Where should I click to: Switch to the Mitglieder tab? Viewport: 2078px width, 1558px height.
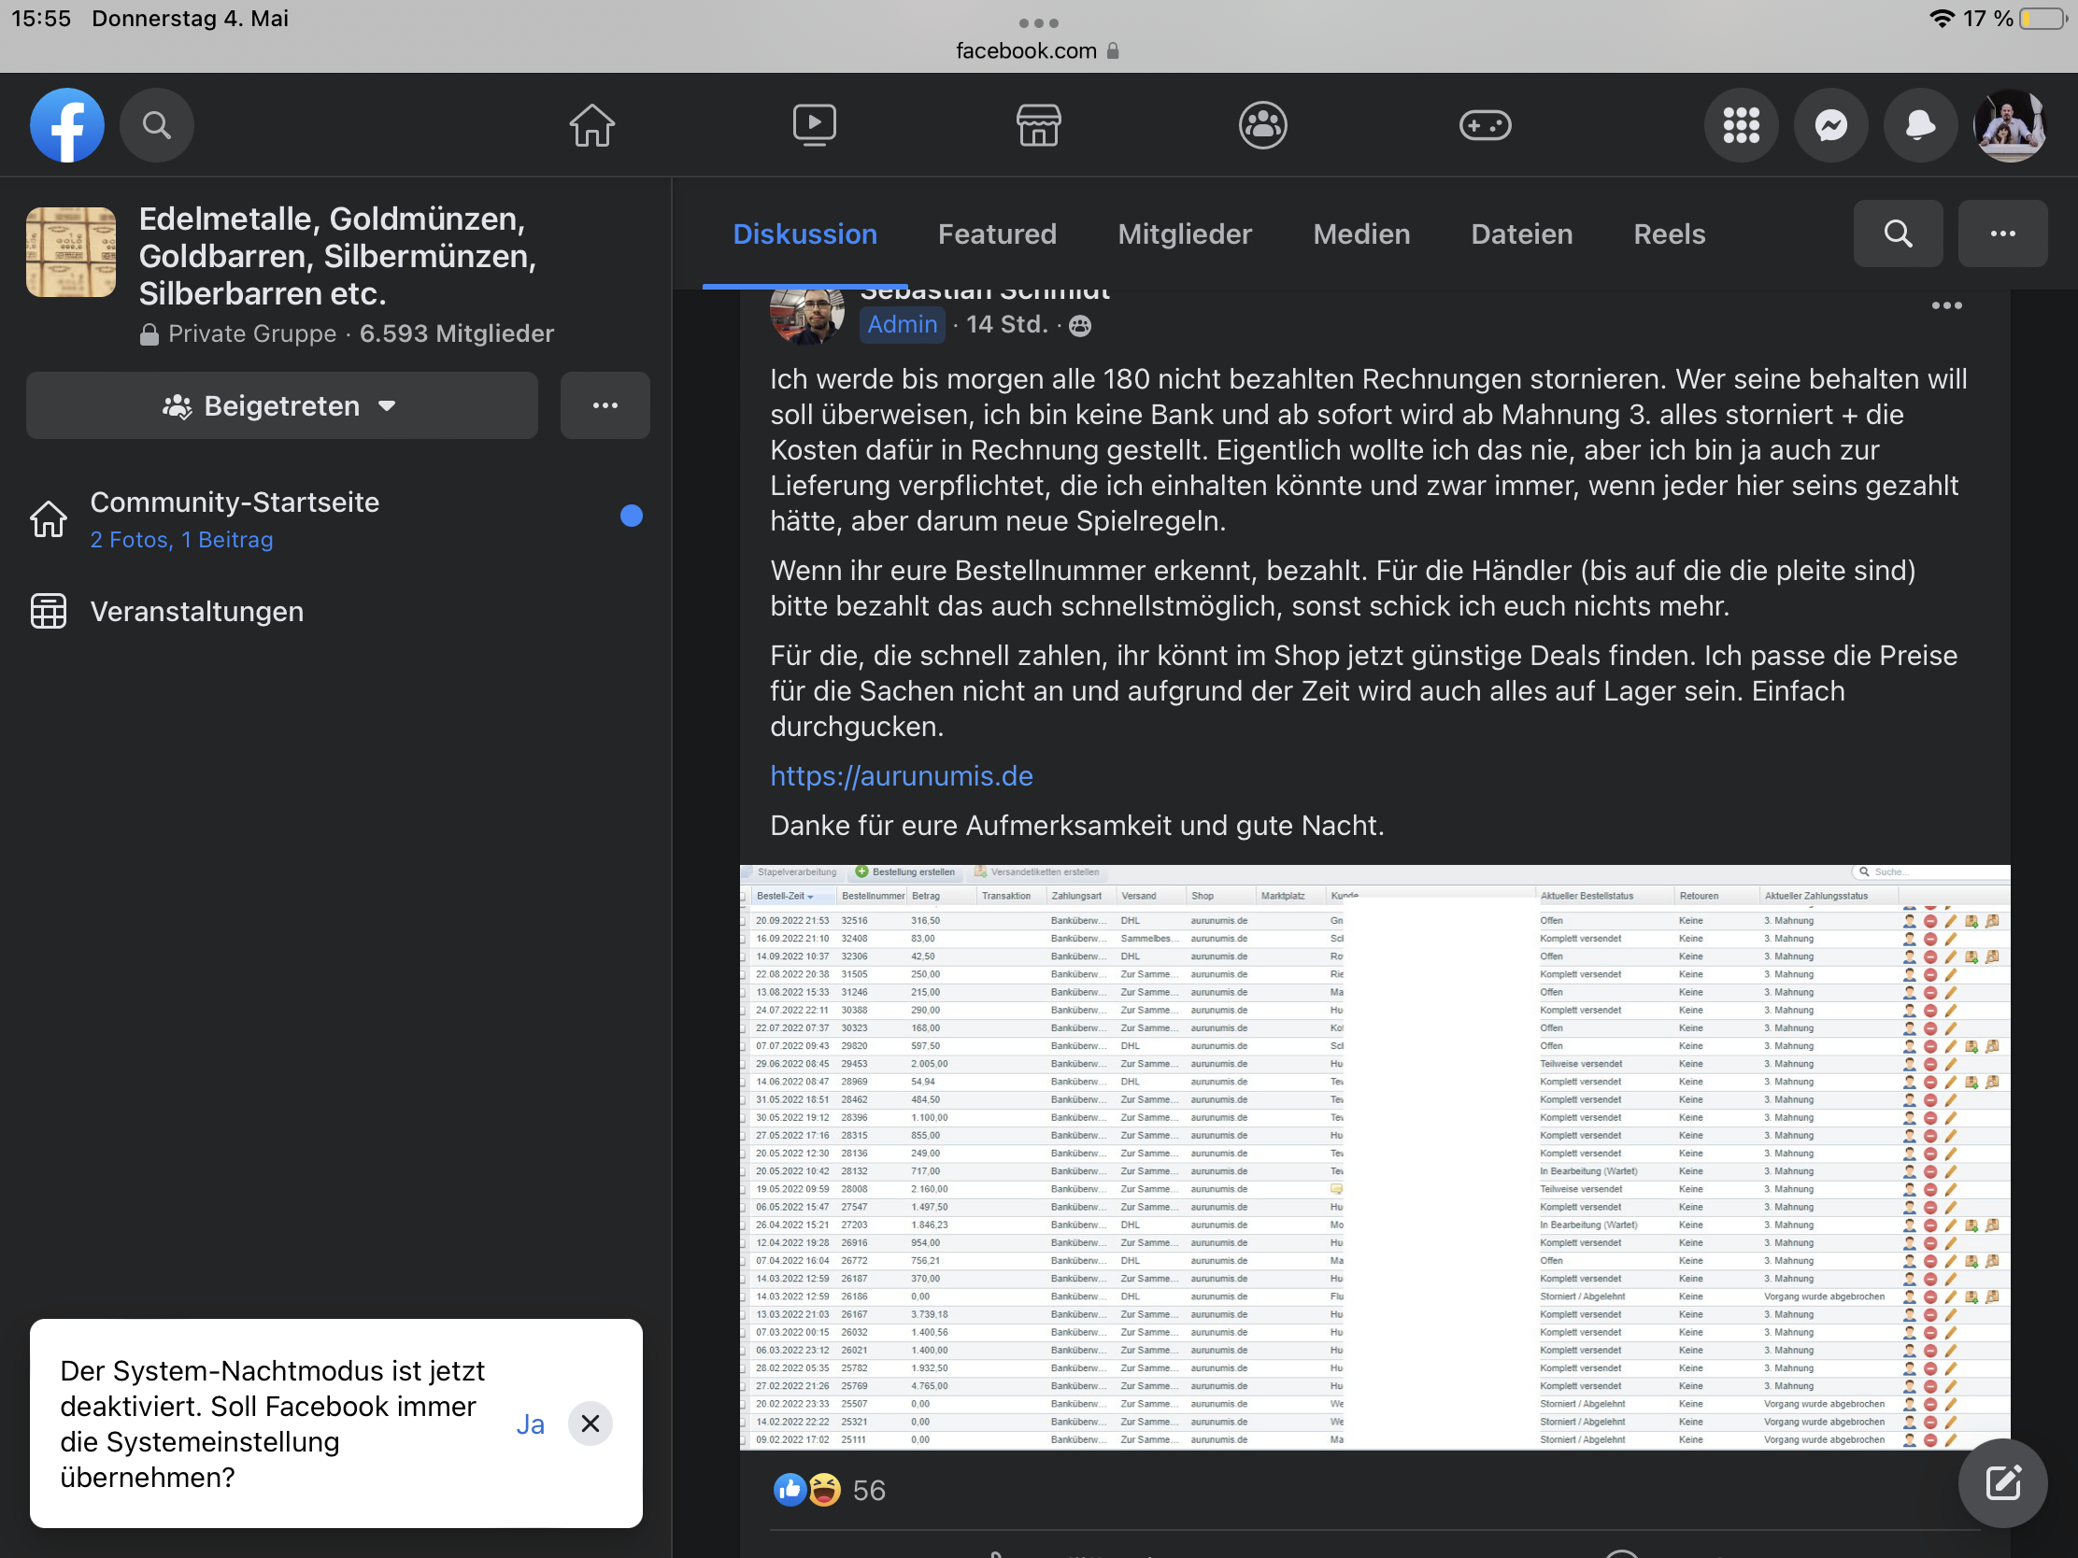pyautogui.click(x=1185, y=234)
